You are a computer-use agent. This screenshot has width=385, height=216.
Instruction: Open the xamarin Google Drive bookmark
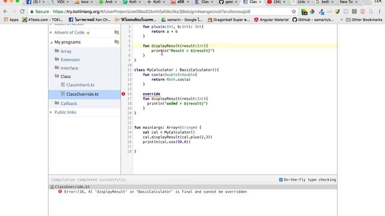click(182, 20)
